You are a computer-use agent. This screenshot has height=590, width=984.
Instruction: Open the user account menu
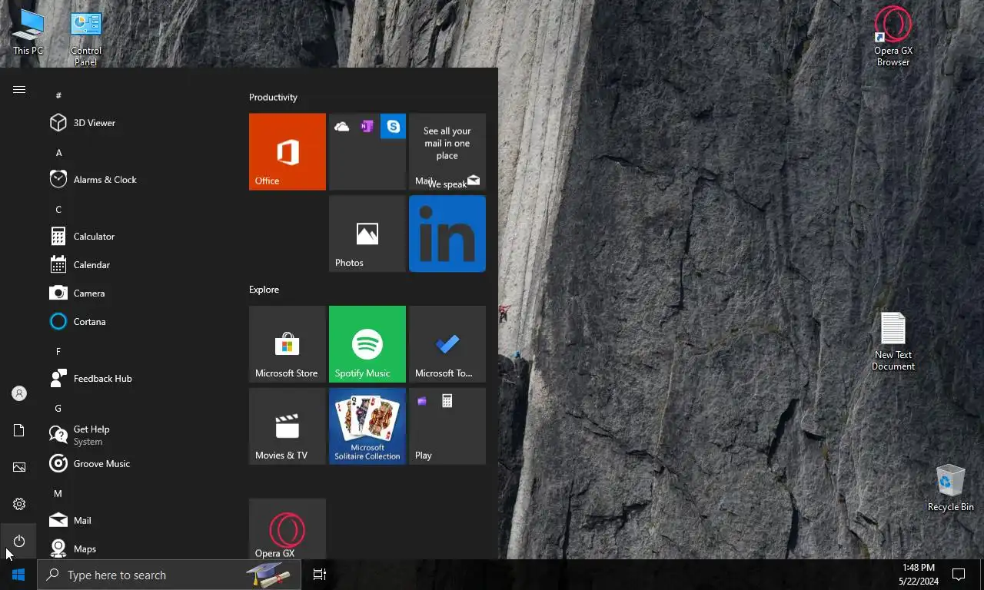pos(19,393)
